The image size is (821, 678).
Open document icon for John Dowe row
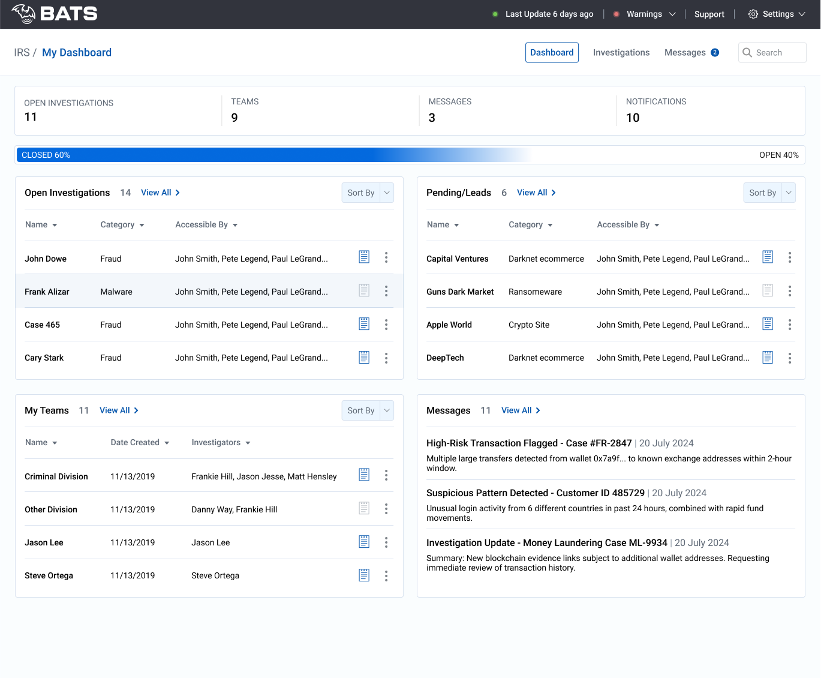364,257
